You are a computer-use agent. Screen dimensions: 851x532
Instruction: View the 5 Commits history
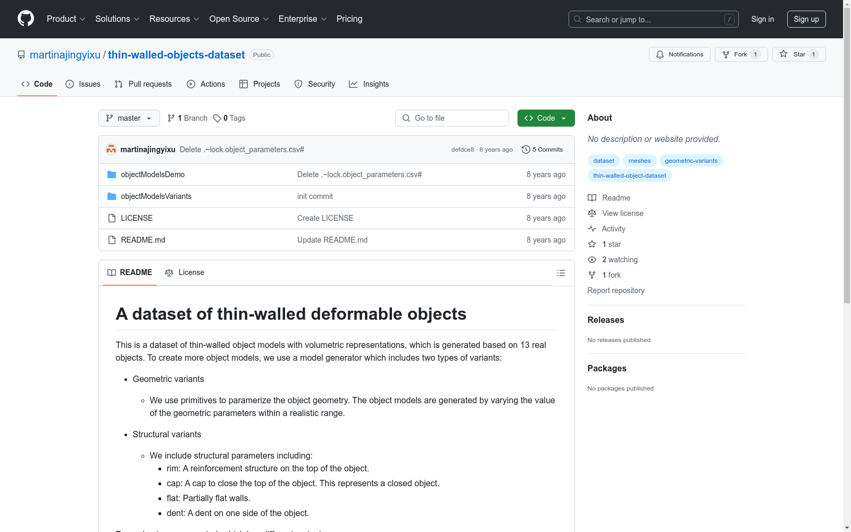543,149
